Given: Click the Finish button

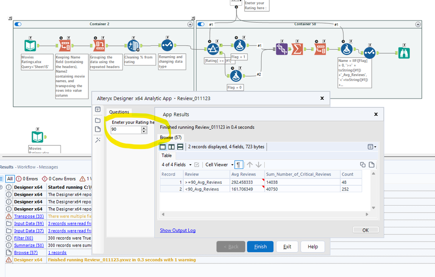Looking at the screenshot, I should pos(260,247).
